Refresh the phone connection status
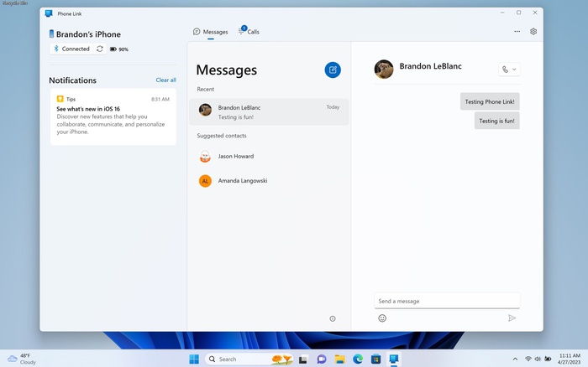The width and height of the screenshot is (588, 367). pos(100,49)
